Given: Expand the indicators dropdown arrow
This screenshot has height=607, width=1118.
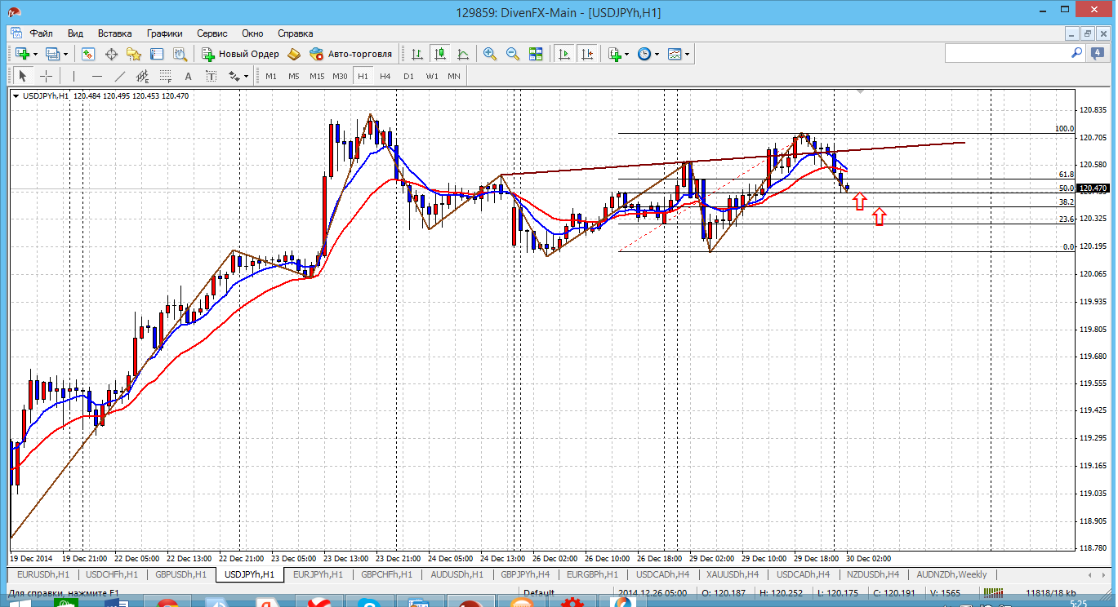Looking at the screenshot, I should [x=627, y=55].
